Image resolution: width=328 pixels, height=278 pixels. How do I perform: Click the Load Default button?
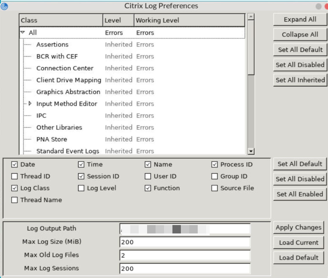tap(299, 258)
